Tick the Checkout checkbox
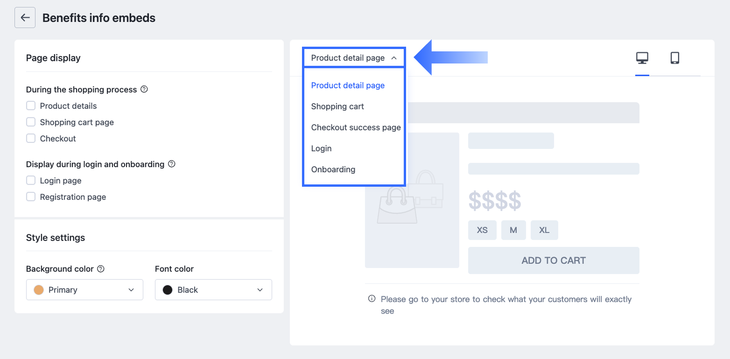 click(31, 139)
